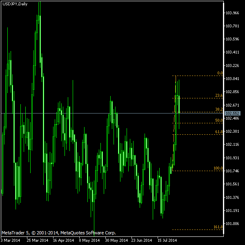
Task: Click price scale value 103.226
Action: coord(232,65)
